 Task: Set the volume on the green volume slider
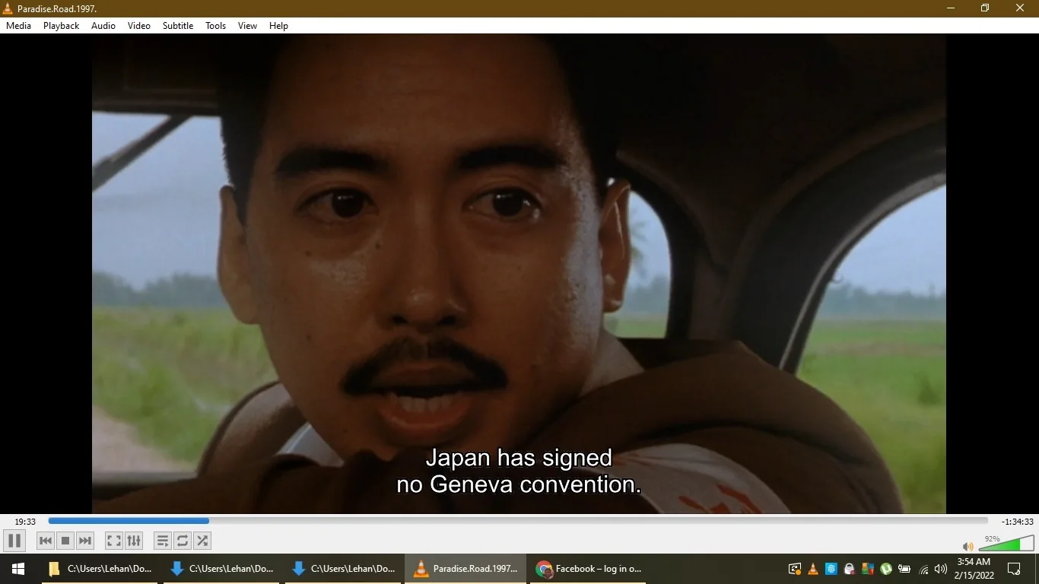pyautogui.click(x=1006, y=543)
